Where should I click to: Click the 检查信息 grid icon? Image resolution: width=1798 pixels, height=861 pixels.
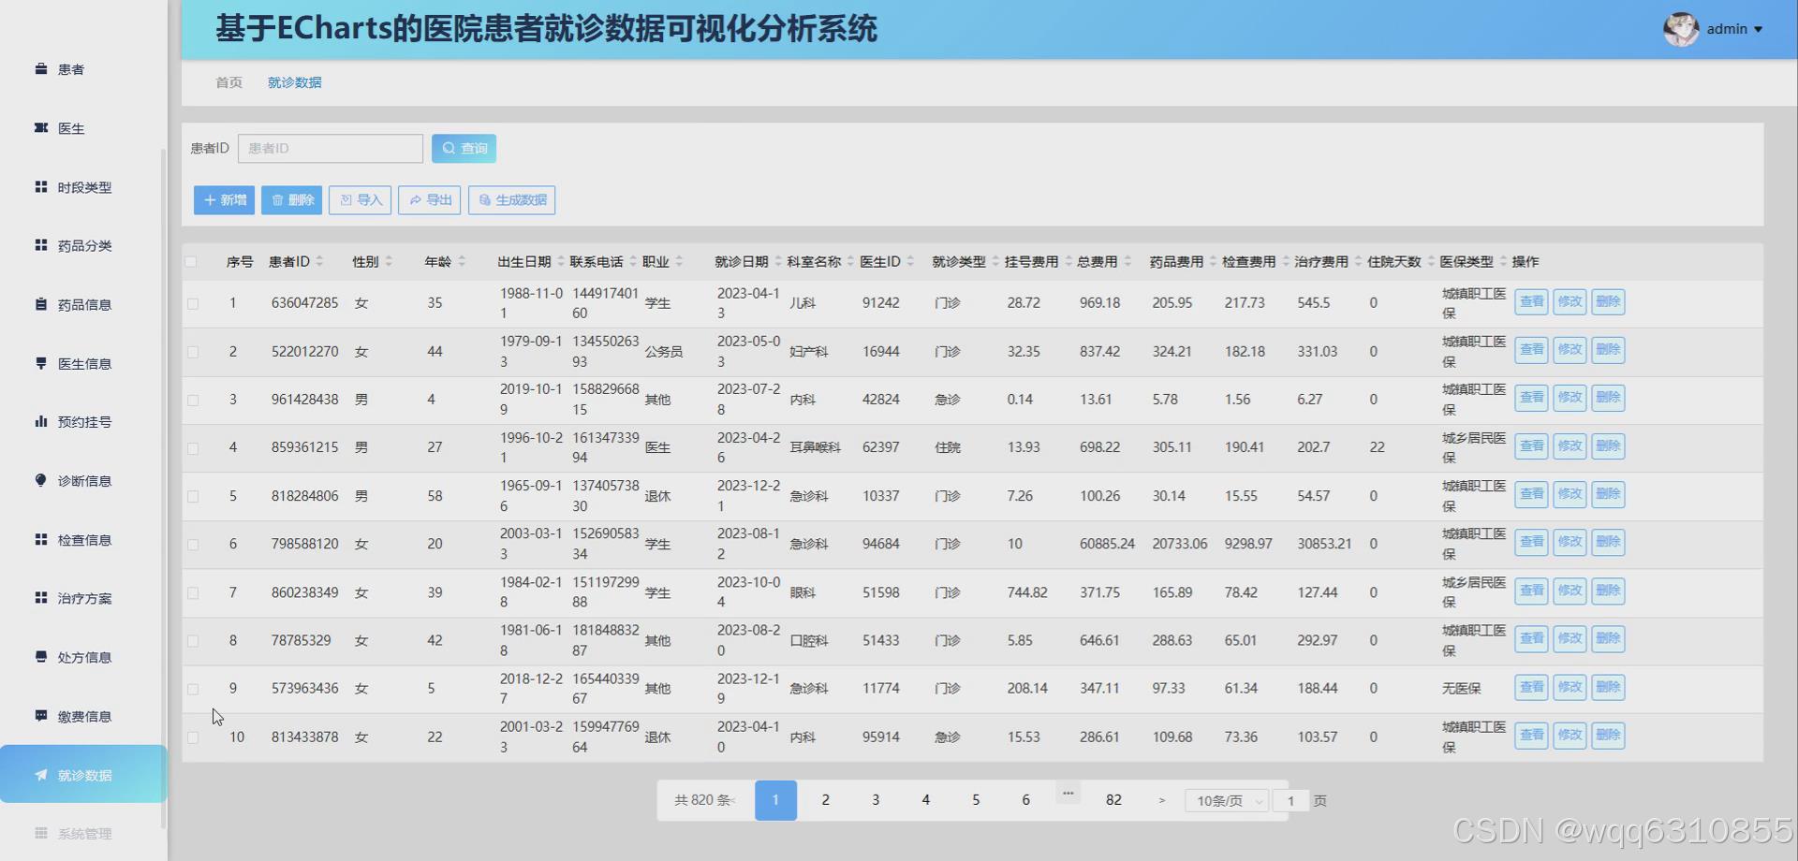pos(41,538)
